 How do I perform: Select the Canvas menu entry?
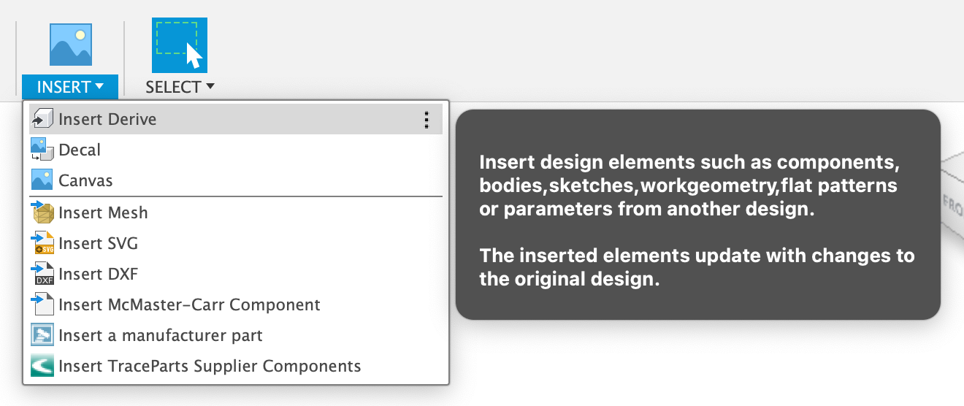click(x=85, y=180)
